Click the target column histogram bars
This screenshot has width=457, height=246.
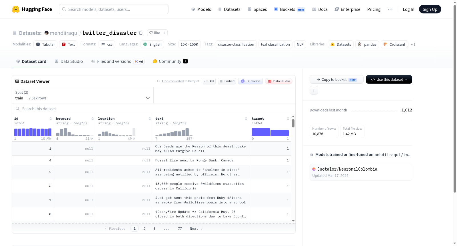point(270,132)
